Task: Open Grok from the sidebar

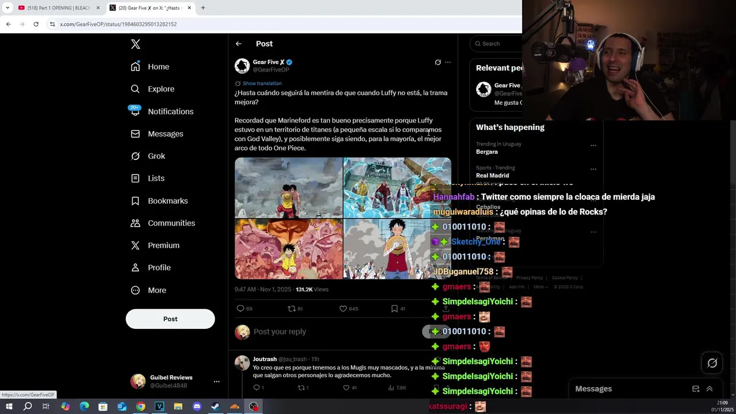Action: tap(148, 156)
